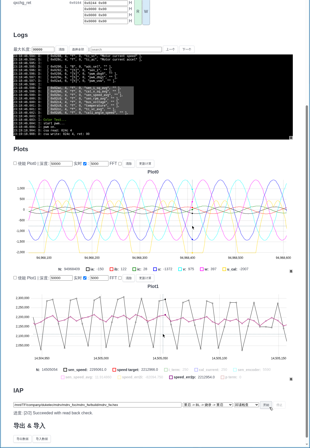Click the Plot0 resize handle icon

pyautogui.click(x=291, y=271)
